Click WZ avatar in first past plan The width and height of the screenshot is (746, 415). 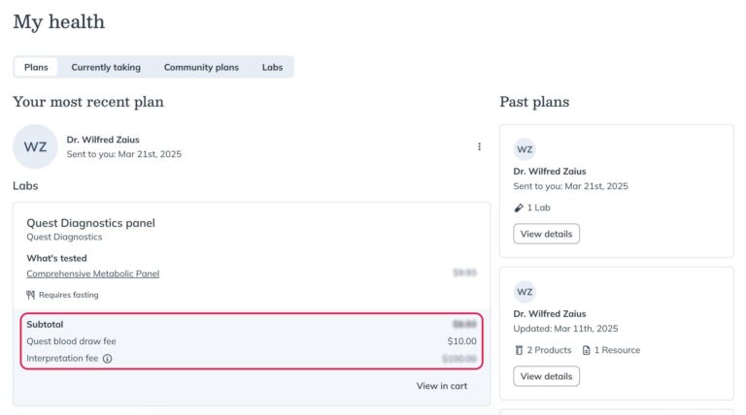tap(525, 149)
